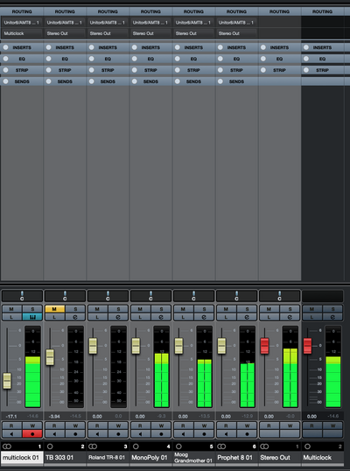Click stereo channel icon above Roland TR-8 01

coord(93,446)
